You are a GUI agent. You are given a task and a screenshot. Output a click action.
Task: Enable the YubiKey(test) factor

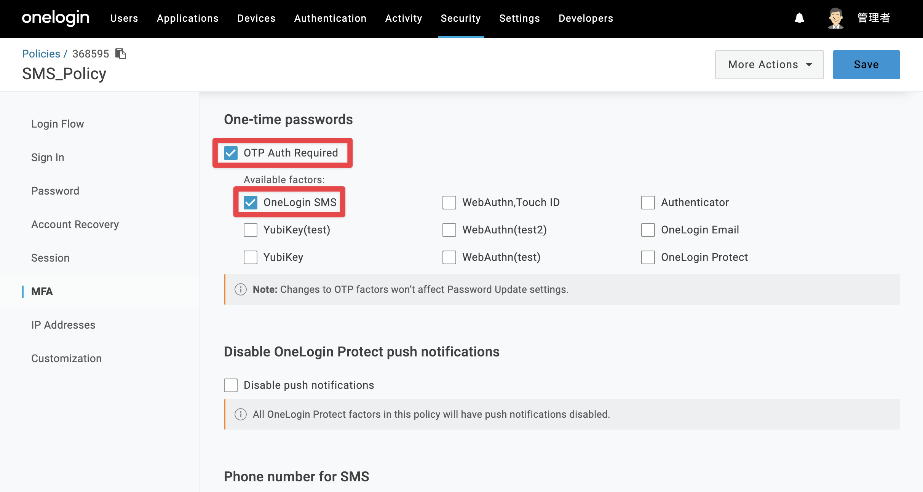pos(251,230)
